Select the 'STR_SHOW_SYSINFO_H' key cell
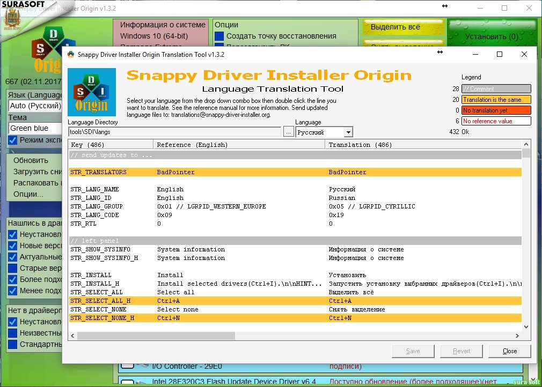Screen dimensions: 542x387 point(104,258)
